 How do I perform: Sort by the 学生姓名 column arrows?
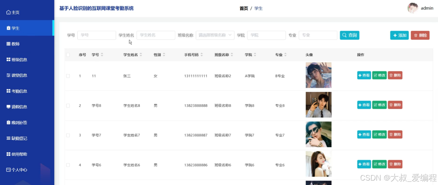pos(141,55)
